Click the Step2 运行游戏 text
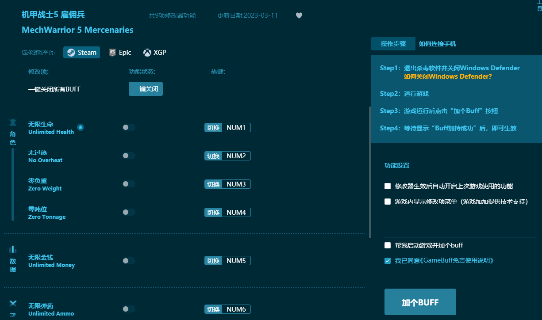This screenshot has height=320, width=542. [404, 94]
